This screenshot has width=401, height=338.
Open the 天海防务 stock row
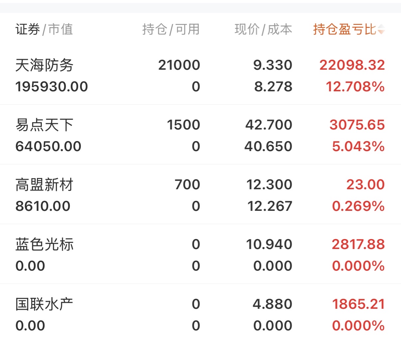[x=44, y=65]
